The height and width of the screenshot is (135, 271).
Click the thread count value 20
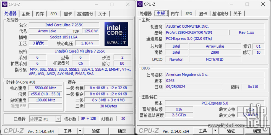(123, 119)
